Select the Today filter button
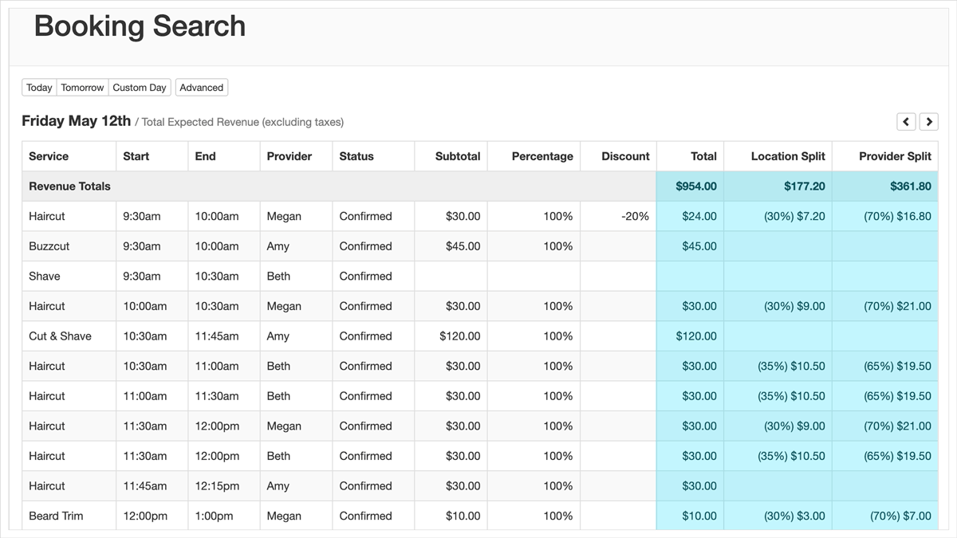957x538 pixels. tap(39, 88)
